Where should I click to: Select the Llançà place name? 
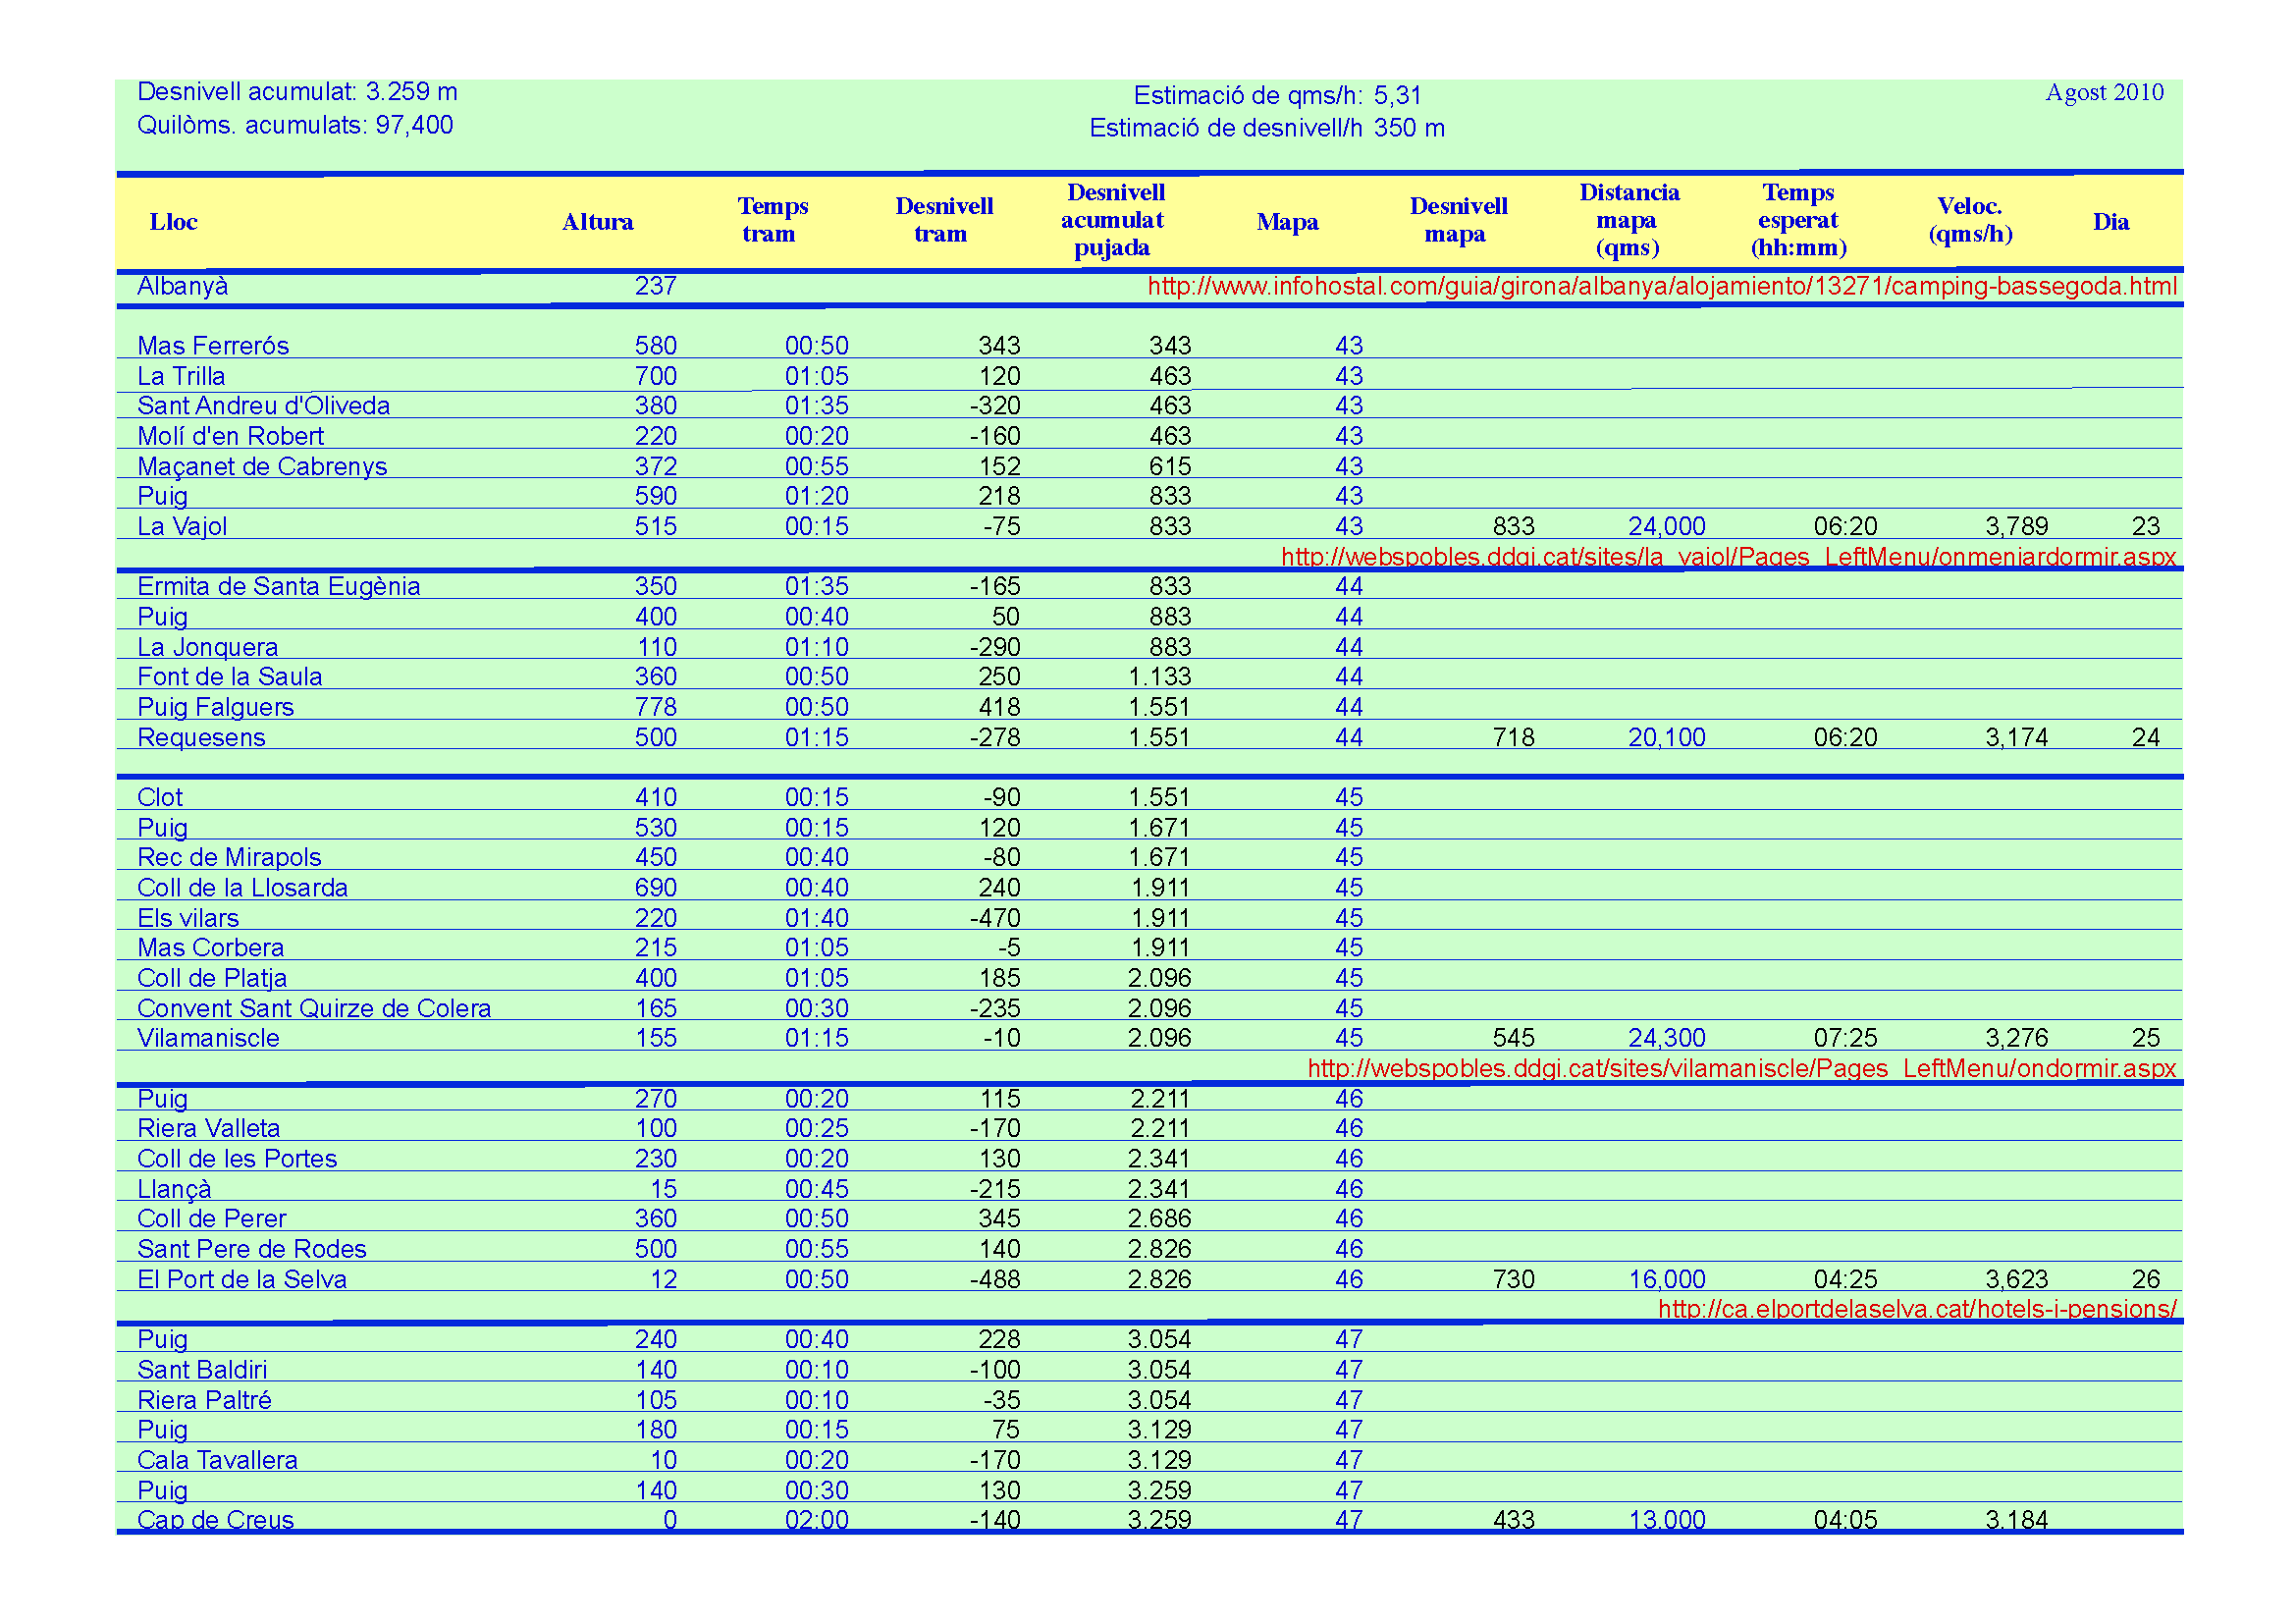[x=174, y=1189]
